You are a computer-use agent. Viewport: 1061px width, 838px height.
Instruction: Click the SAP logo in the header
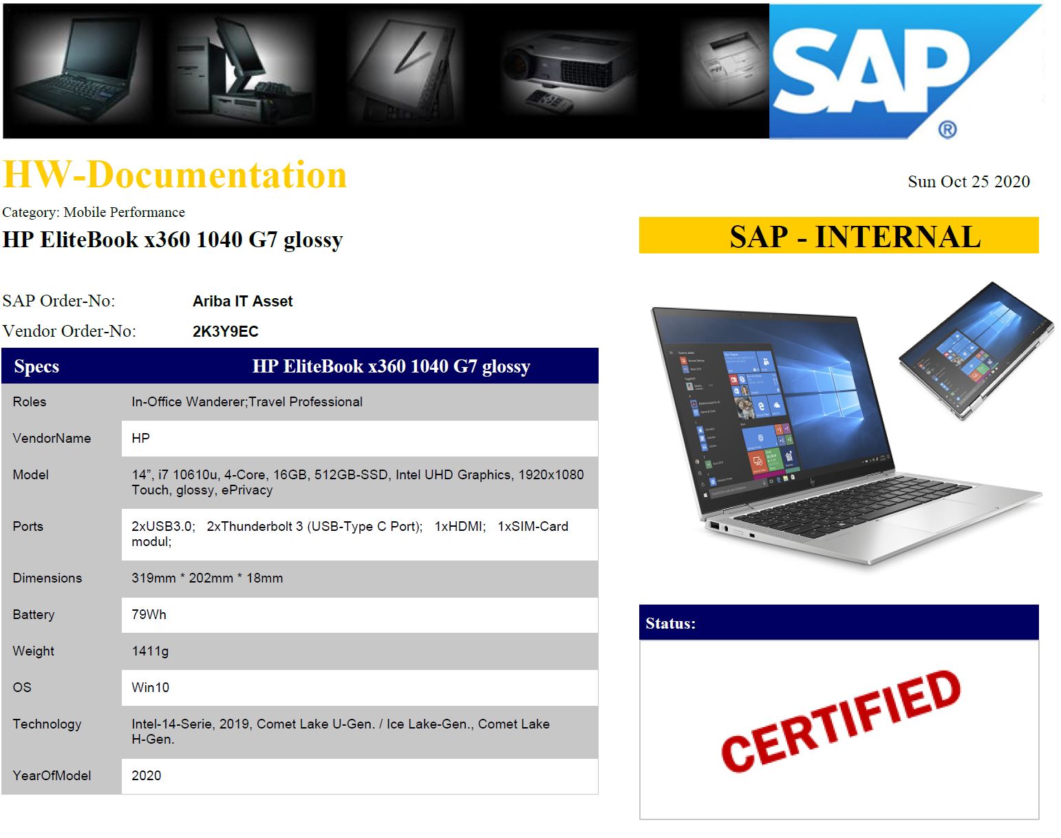coord(905,71)
